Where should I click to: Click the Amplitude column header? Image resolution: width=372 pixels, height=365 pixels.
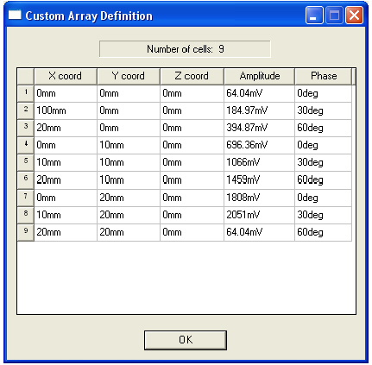point(260,76)
